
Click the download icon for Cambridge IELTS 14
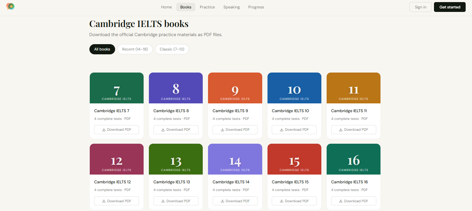point(222,201)
